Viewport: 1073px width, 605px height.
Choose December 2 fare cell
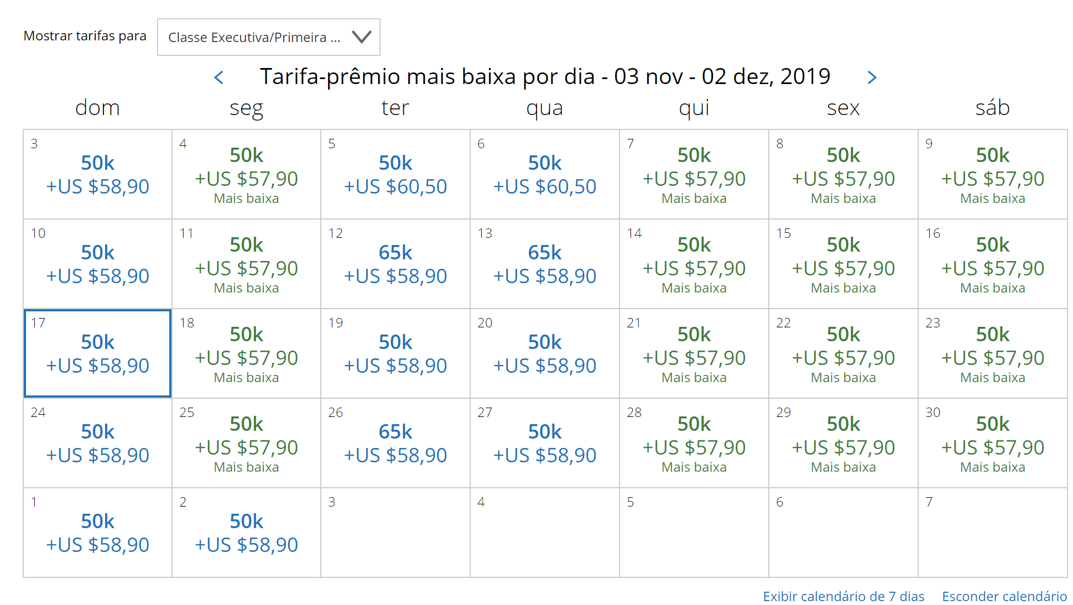(x=246, y=533)
